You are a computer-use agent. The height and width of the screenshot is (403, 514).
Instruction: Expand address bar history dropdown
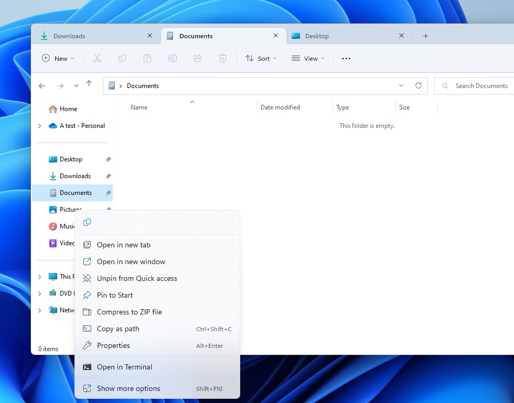401,85
